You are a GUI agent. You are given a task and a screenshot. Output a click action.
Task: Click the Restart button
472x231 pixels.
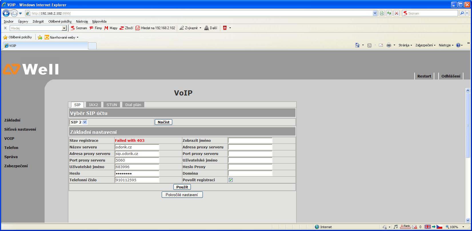(424, 76)
